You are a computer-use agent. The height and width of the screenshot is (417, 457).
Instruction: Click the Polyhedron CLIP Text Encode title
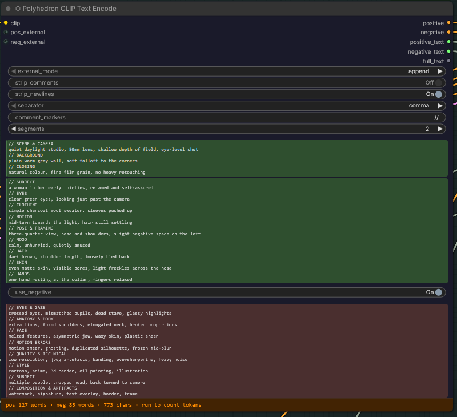tap(69, 9)
